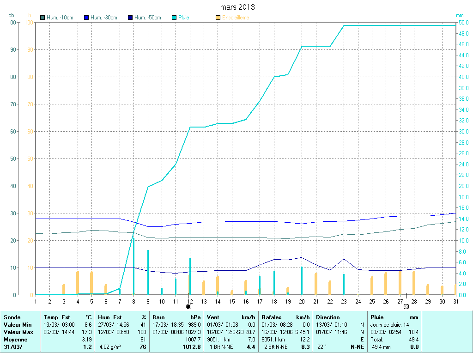Viewport: 473px width, 353px height.
Task: Click the new moon icon below day 12
Action: [x=188, y=306]
